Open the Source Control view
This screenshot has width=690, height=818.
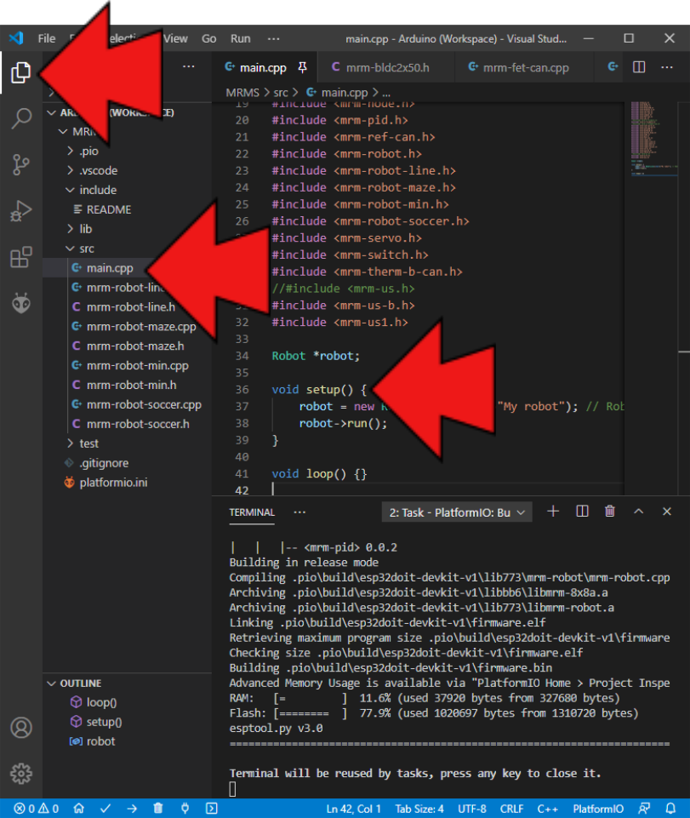tap(21, 164)
